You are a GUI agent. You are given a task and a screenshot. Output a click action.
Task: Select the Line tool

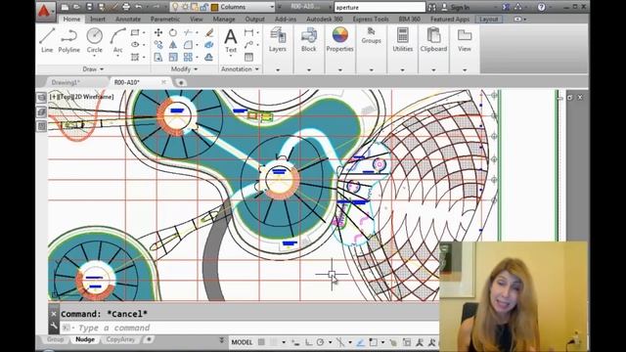point(47,40)
